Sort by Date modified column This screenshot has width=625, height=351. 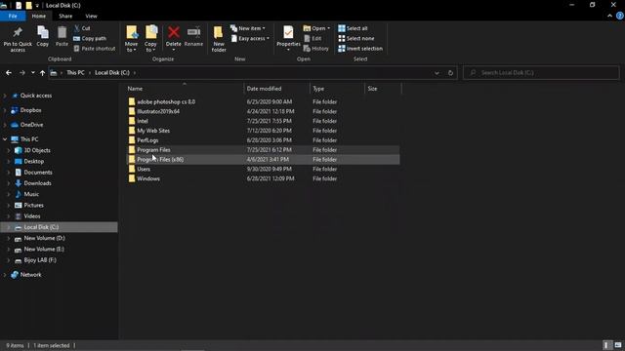[x=276, y=89]
